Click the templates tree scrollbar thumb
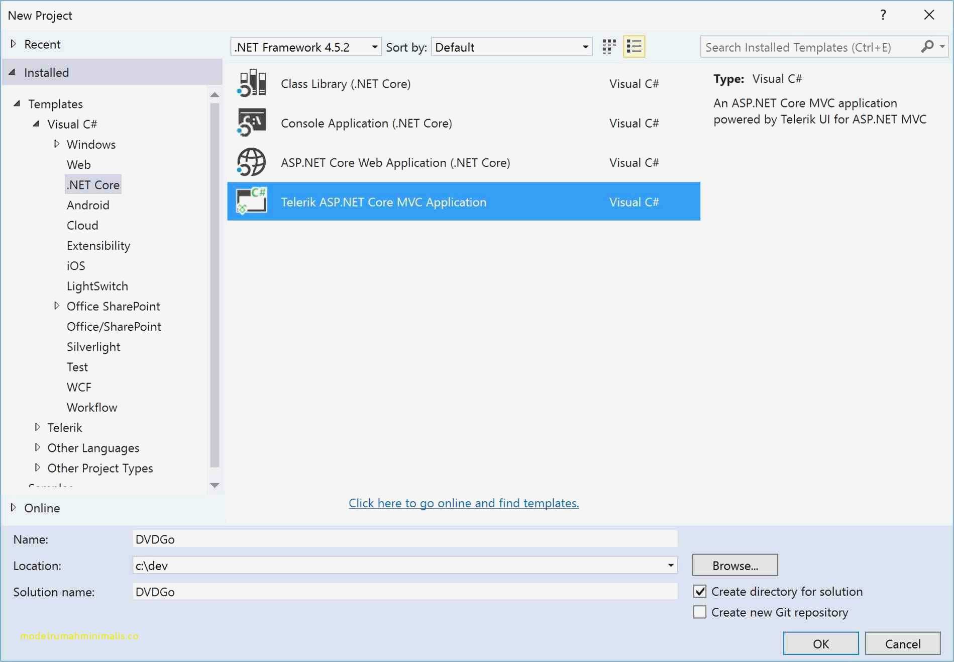The height and width of the screenshot is (662, 954). [215, 285]
